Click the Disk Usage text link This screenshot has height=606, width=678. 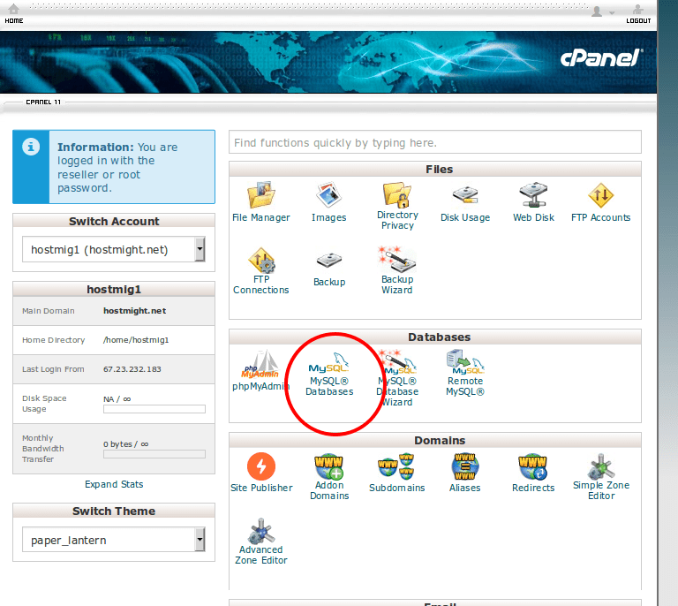tap(465, 217)
